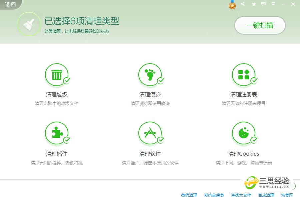
Task: Click the 清理痕迹 title text
Action: click(150, 95)
